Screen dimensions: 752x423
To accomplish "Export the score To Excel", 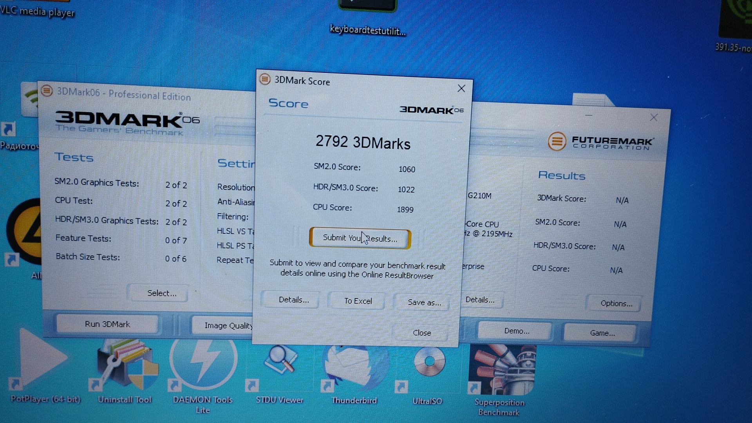I will (x=358, y=301).
